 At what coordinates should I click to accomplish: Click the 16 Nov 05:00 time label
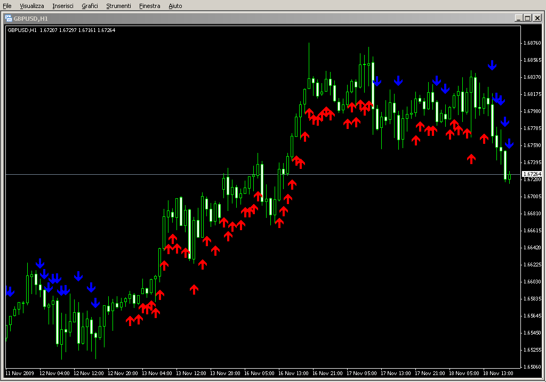tap(260, 373)
